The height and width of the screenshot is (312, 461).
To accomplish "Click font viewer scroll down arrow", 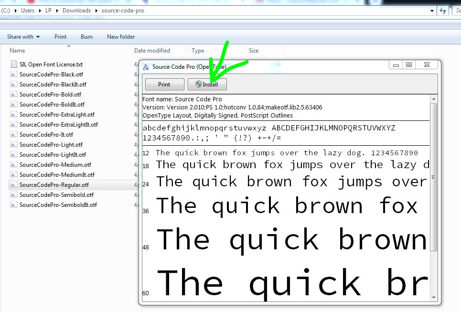I will coord(434,298).
